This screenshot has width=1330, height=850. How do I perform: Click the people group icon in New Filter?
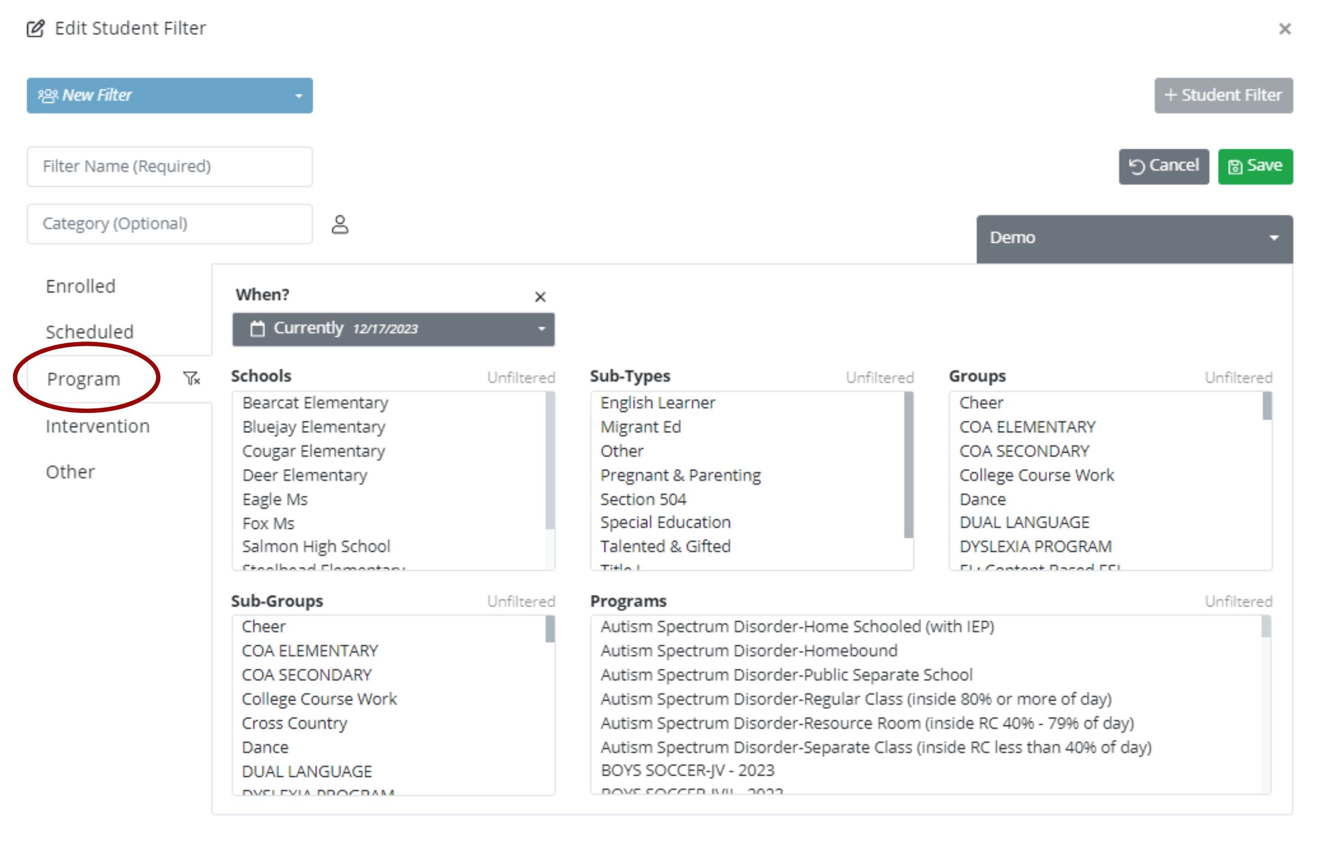pos(48,95)
